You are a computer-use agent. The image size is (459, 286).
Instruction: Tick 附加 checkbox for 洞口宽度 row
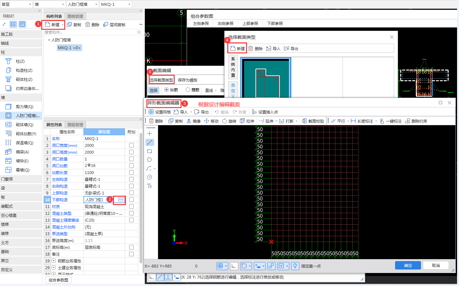tap(131, 146)
